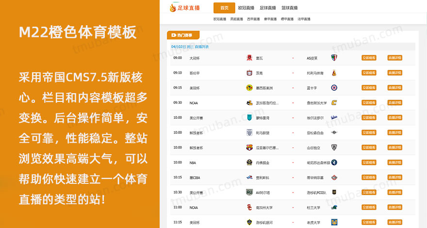Click 直播详情 for the 蒙特雷湾 match
This screenshot has width=427, height=228.
pyautogui.click(x=394, y=117)
